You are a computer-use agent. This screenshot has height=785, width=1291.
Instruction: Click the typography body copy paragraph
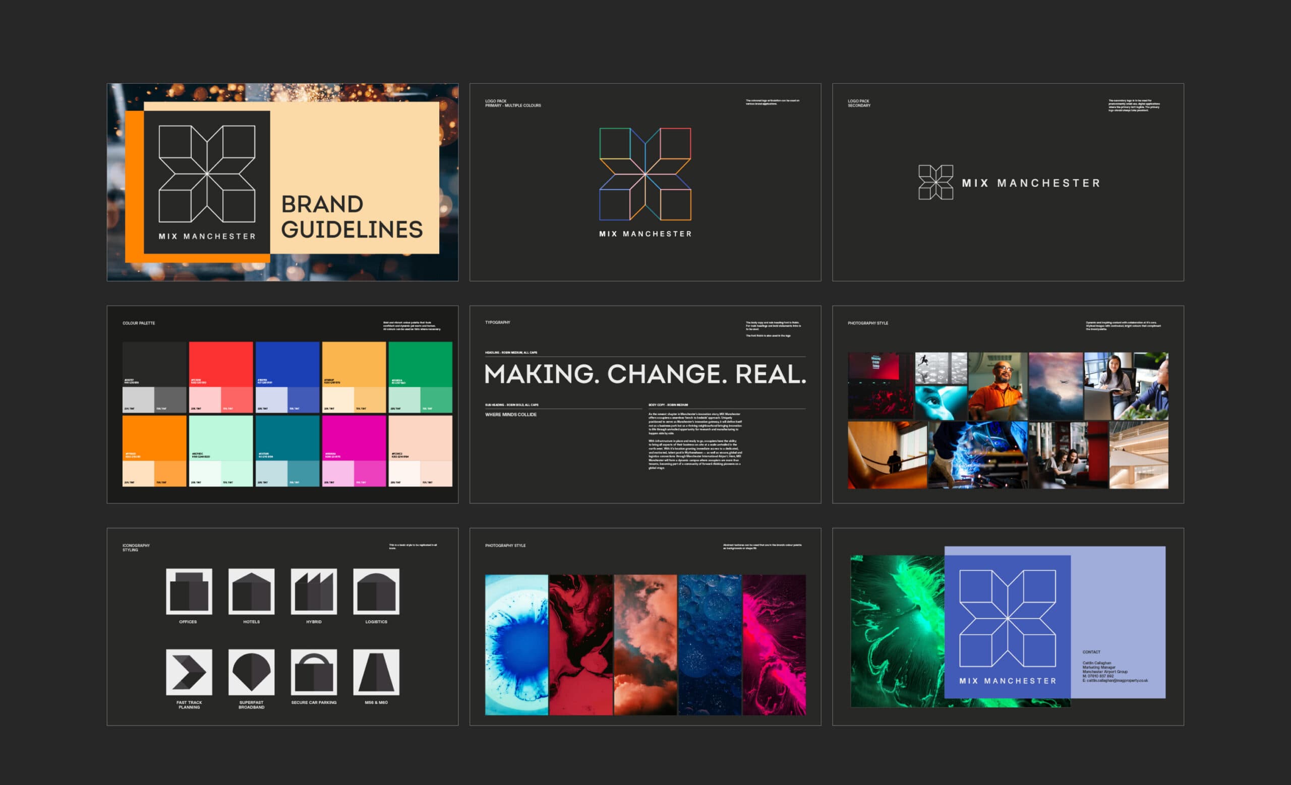(695, 441)
